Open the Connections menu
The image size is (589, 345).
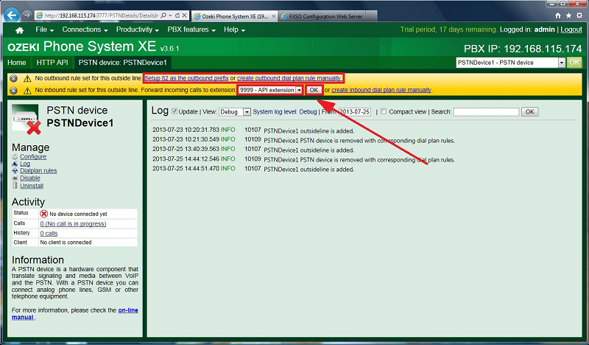85,30
